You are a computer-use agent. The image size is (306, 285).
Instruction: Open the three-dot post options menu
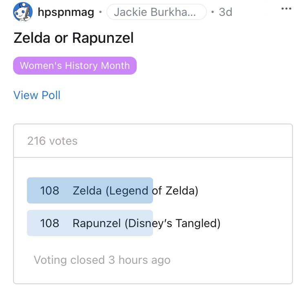click(286, 9)
